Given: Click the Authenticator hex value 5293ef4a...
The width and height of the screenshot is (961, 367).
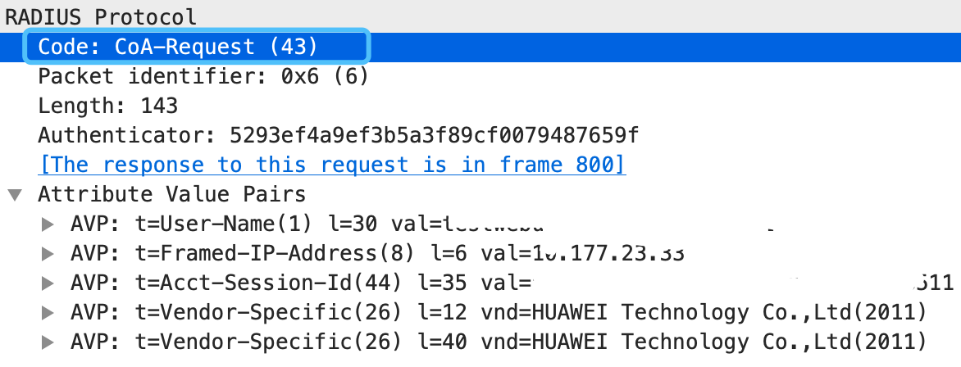Looking at the screenshot, I should click(x=434, y=135).
